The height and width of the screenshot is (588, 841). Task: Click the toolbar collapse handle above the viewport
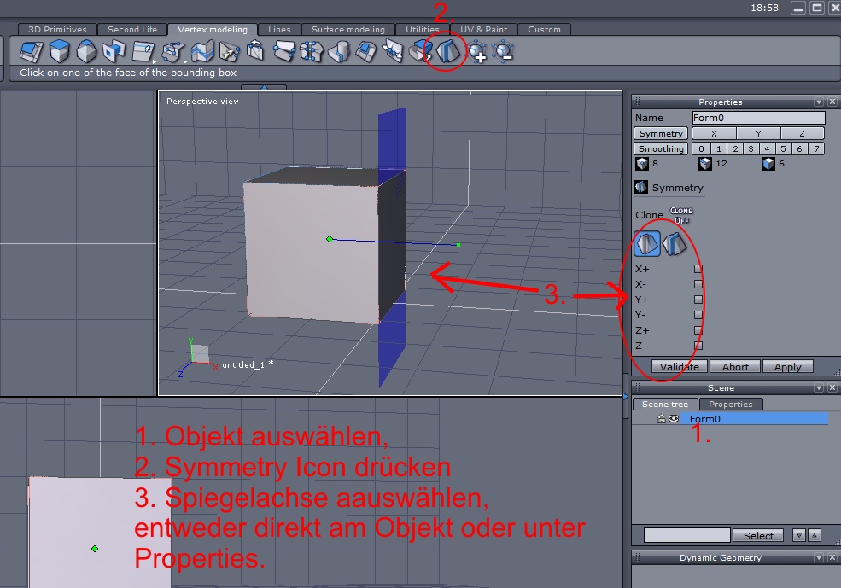pyautogui.click(x=264, y=87)
